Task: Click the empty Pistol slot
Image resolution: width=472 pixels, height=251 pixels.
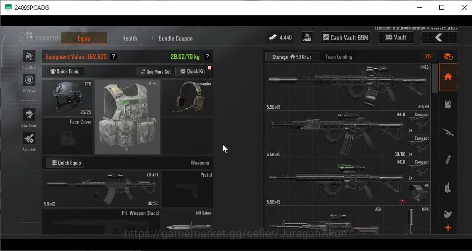Action: (188, 189)
